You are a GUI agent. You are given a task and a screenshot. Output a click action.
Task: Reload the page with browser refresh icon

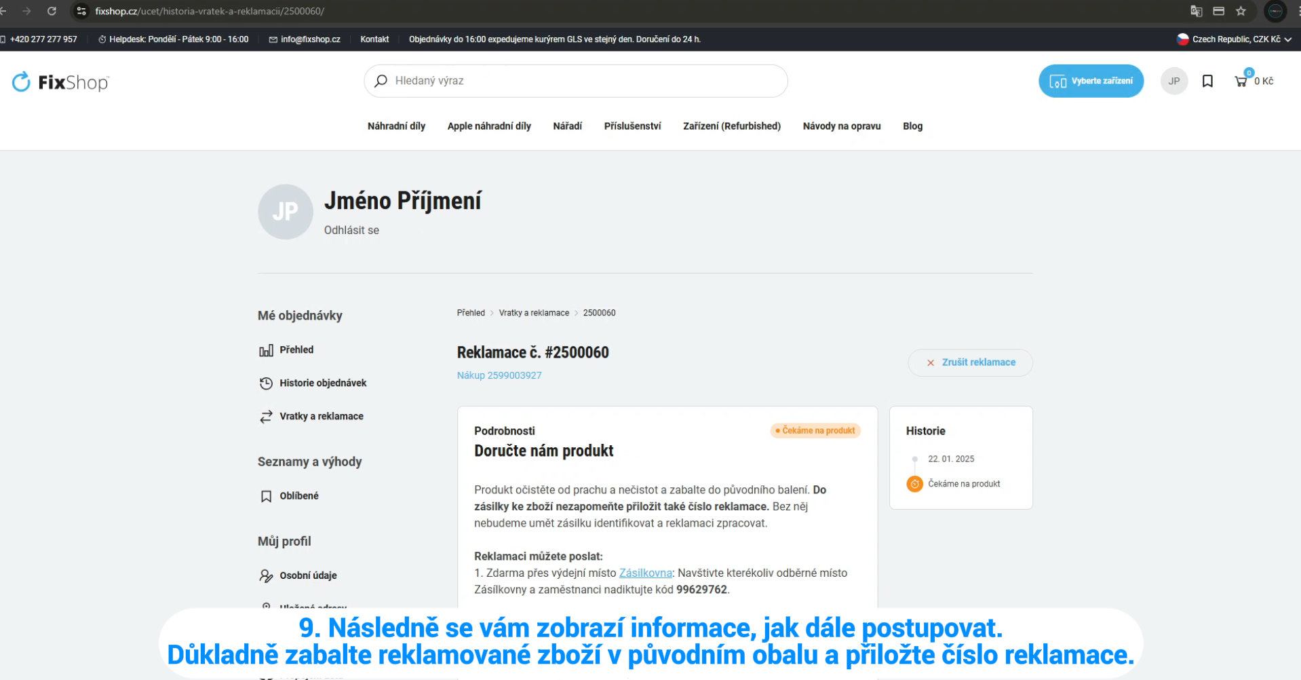52,11
